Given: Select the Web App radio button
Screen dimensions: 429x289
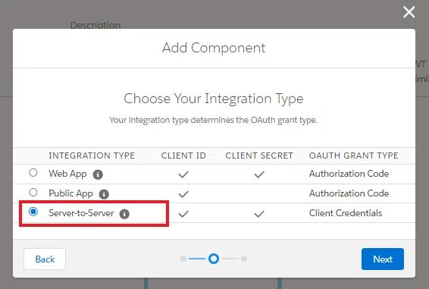Looking at the screenshot, I should [x=33, y=173].
